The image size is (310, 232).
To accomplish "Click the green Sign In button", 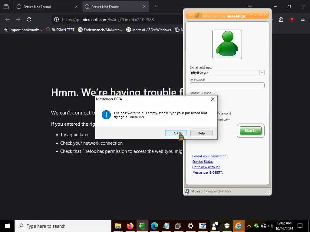I will pos(250,130).
